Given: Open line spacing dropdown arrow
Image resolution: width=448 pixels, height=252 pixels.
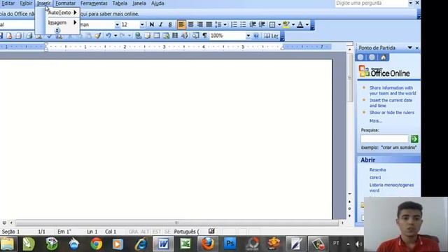Looking at the screenshot, I should 225,24.
